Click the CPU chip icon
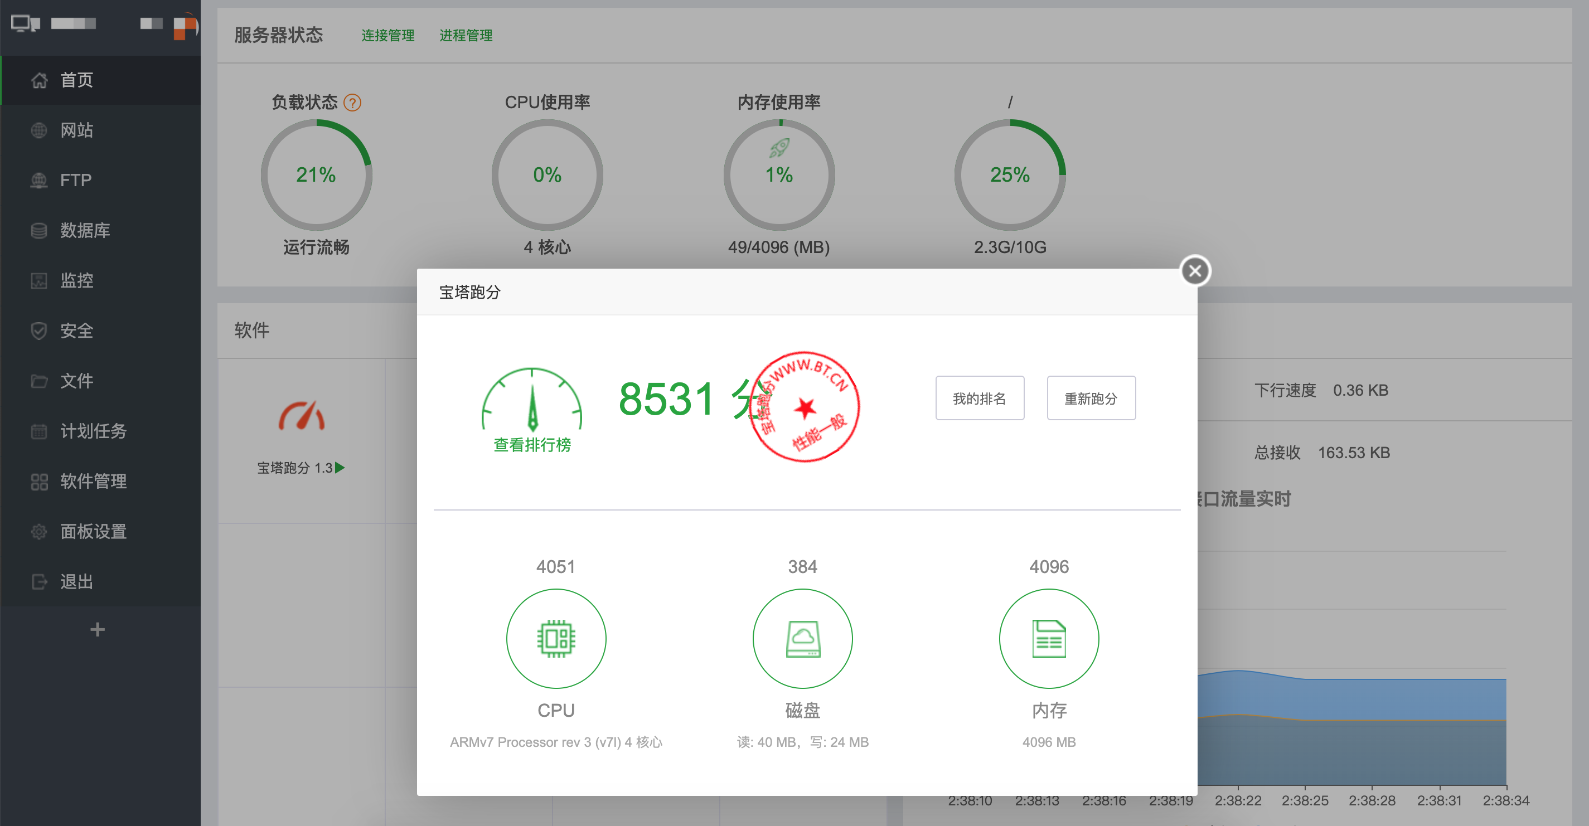Screen dimensions: 1589x826 point(556,638)
